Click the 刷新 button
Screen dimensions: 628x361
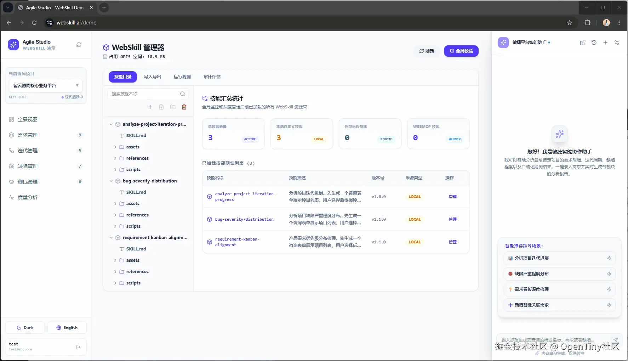point(427,51)
